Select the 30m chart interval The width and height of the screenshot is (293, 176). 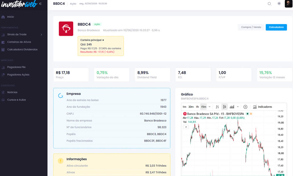tap(191, 107)
